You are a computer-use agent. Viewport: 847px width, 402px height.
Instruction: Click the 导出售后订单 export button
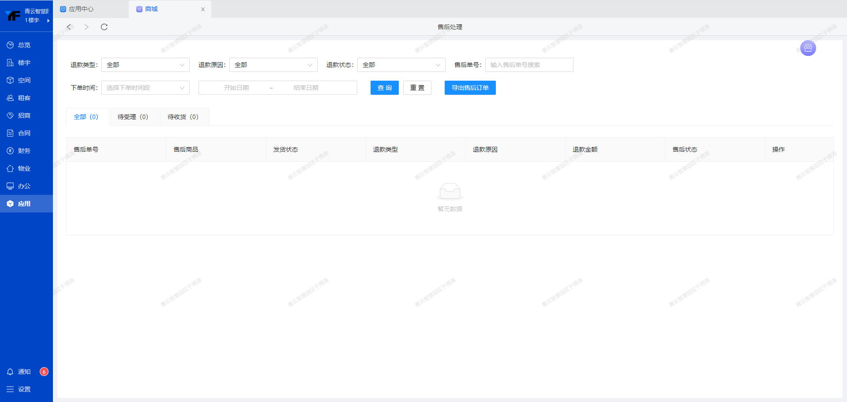tap(470, 88)
